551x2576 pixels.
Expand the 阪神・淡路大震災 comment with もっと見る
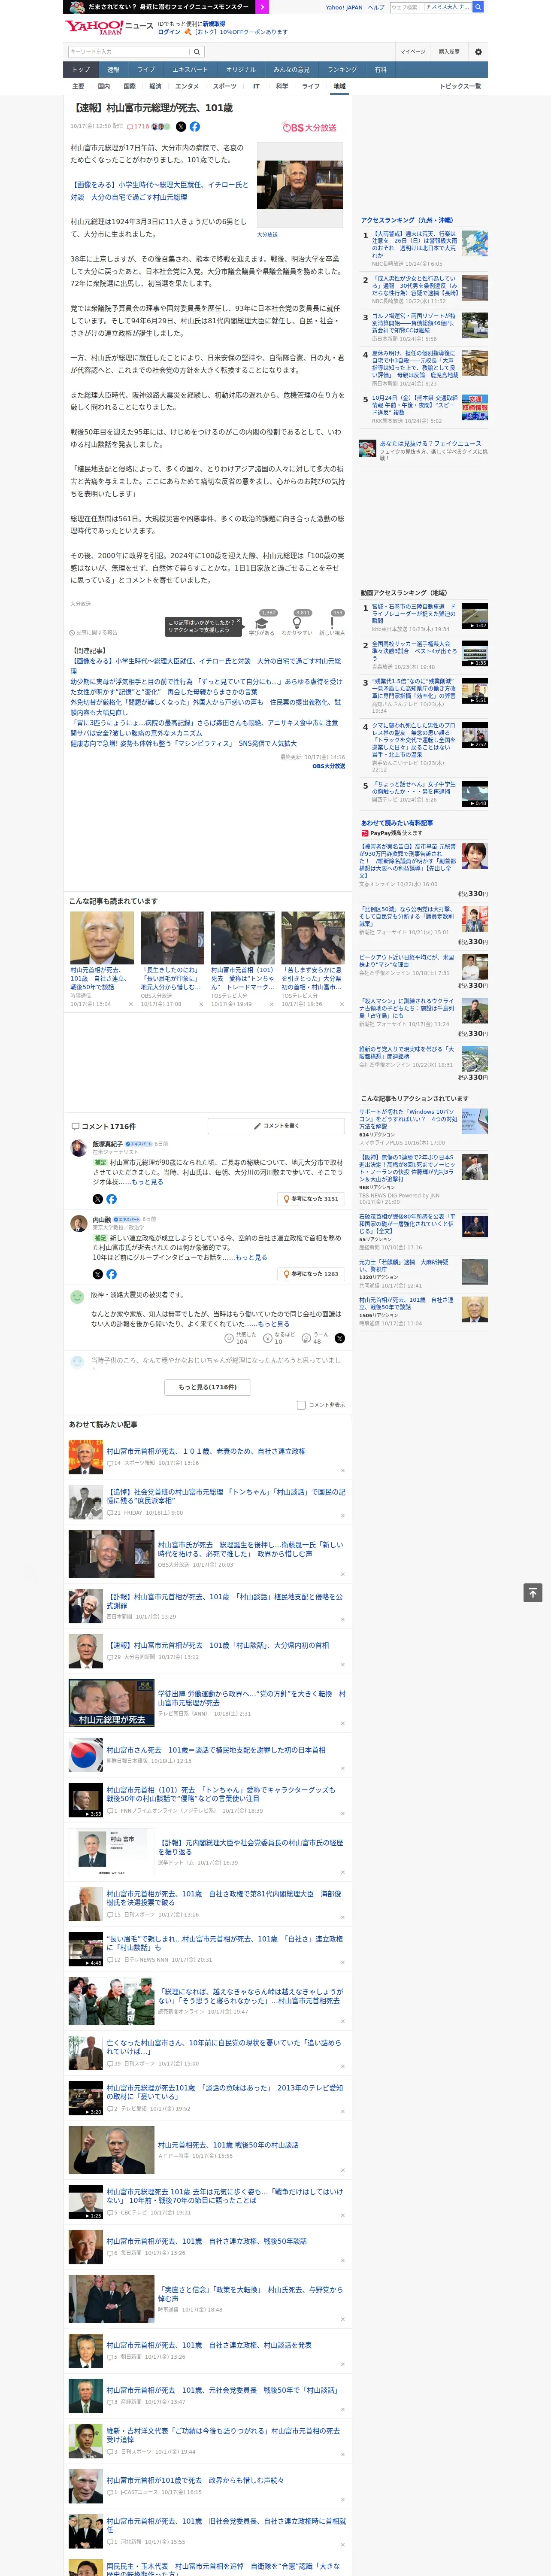coord(274,1324)
